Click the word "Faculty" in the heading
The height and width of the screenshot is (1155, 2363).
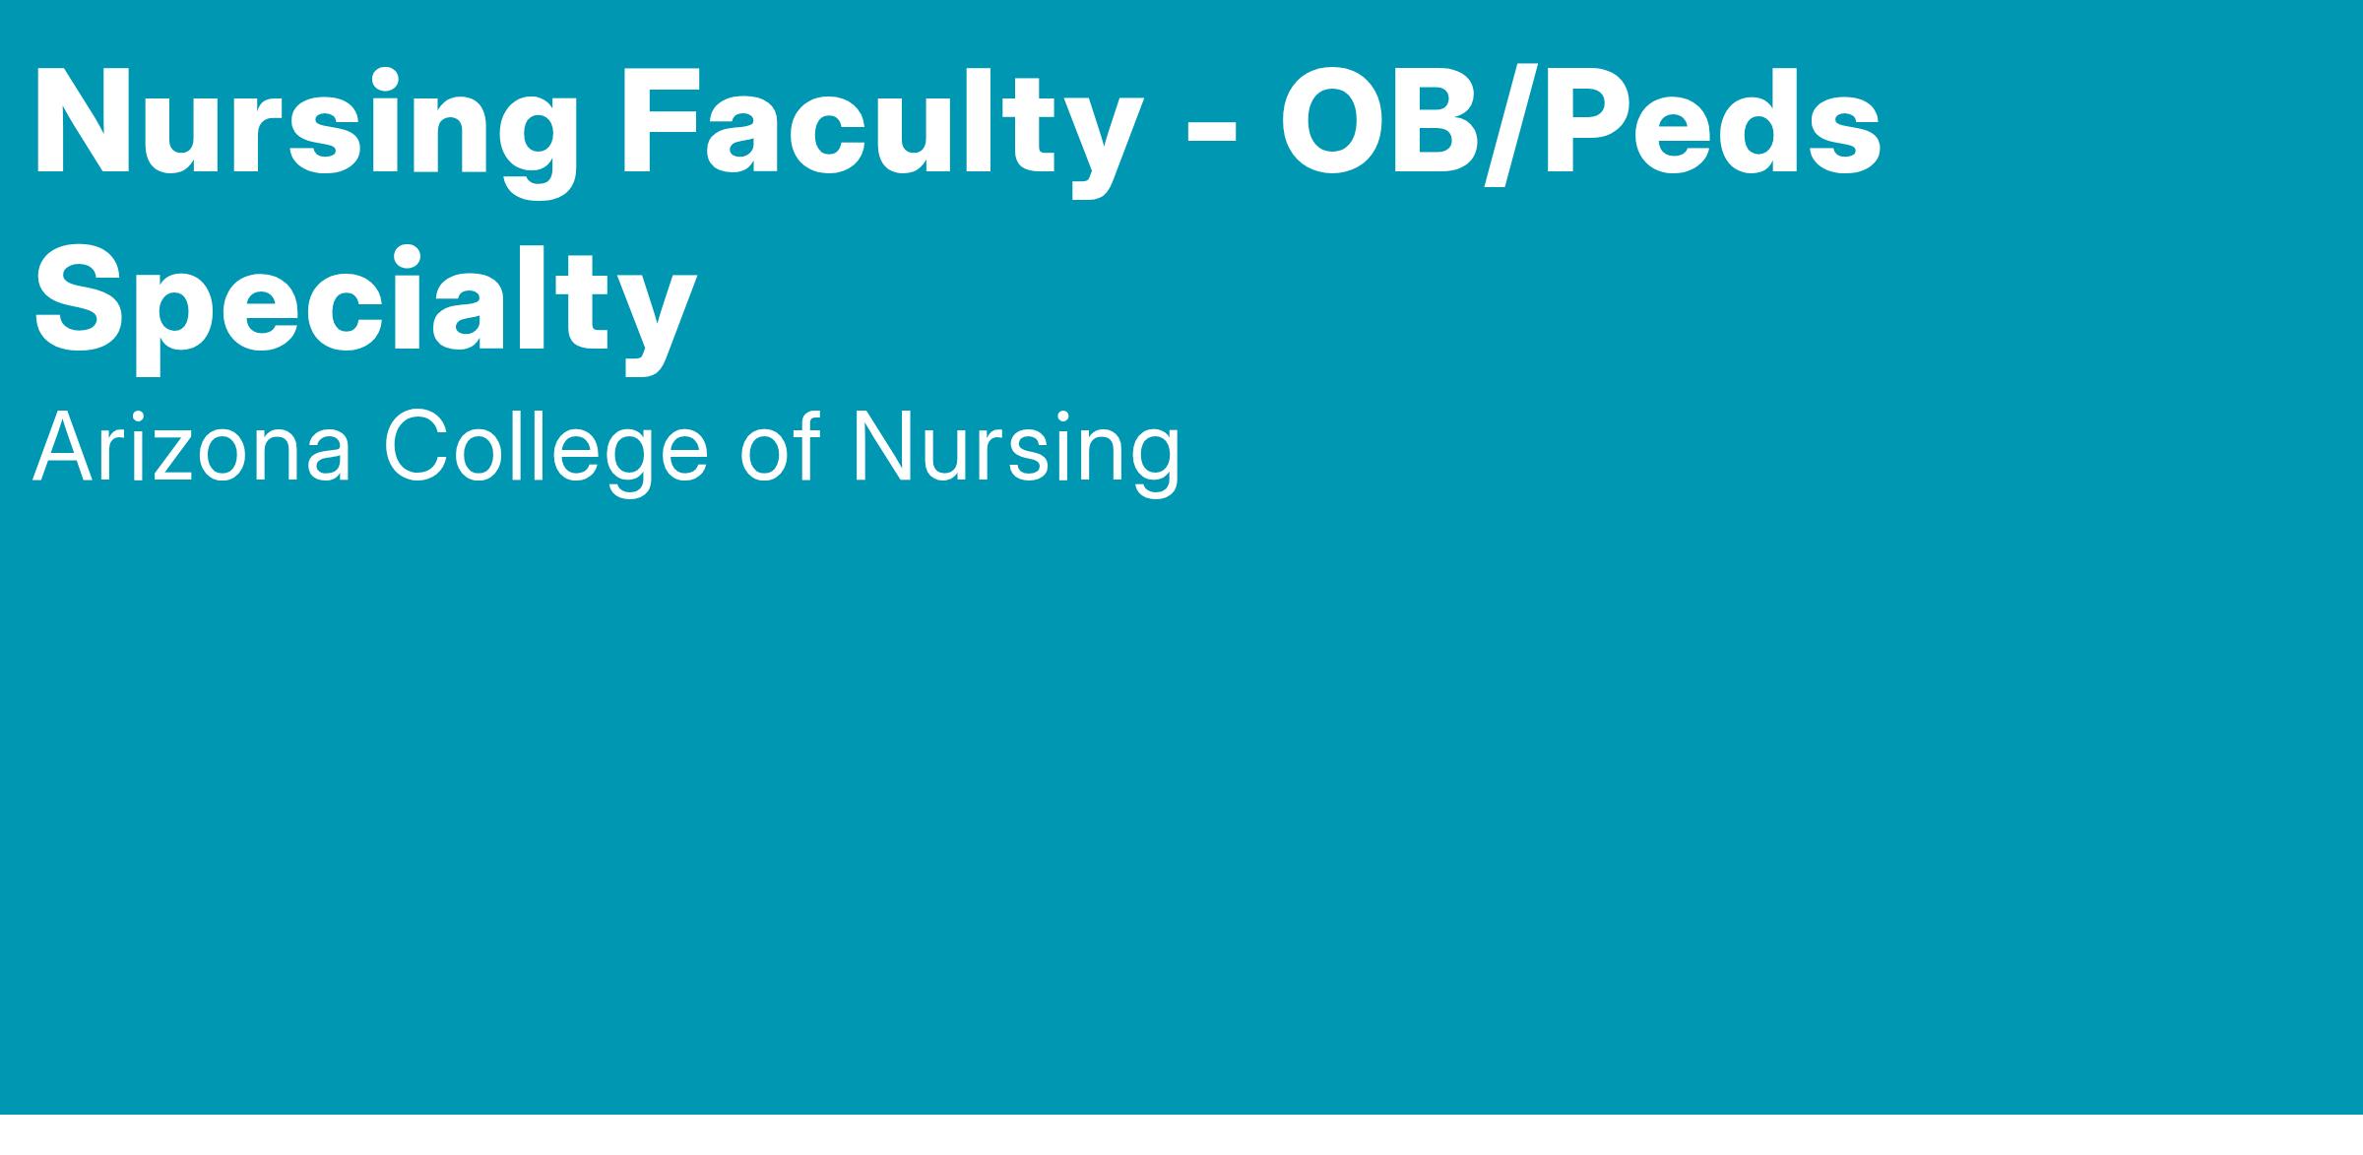881,123
